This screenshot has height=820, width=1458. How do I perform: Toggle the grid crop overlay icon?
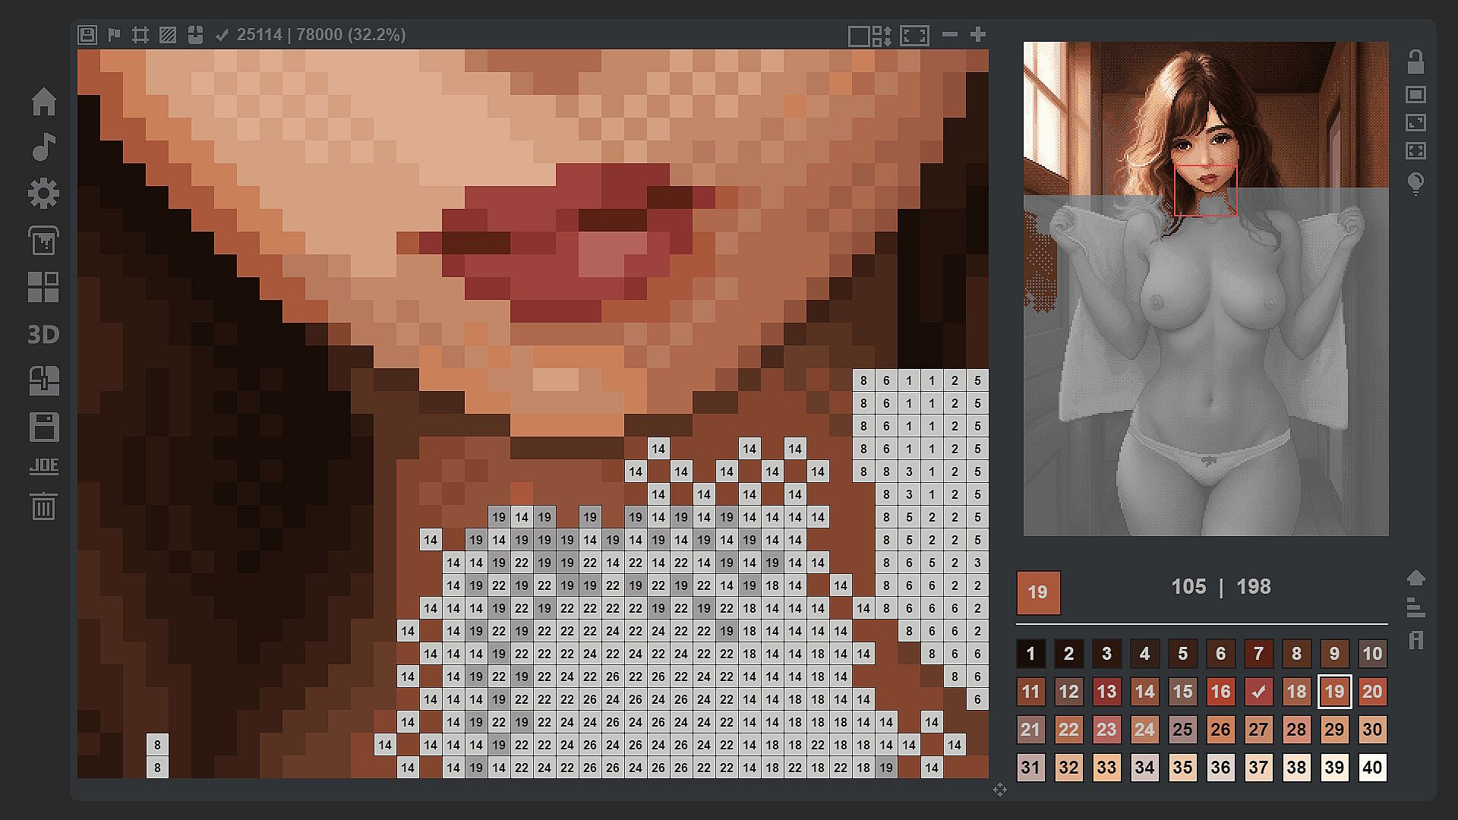point(140,35)
